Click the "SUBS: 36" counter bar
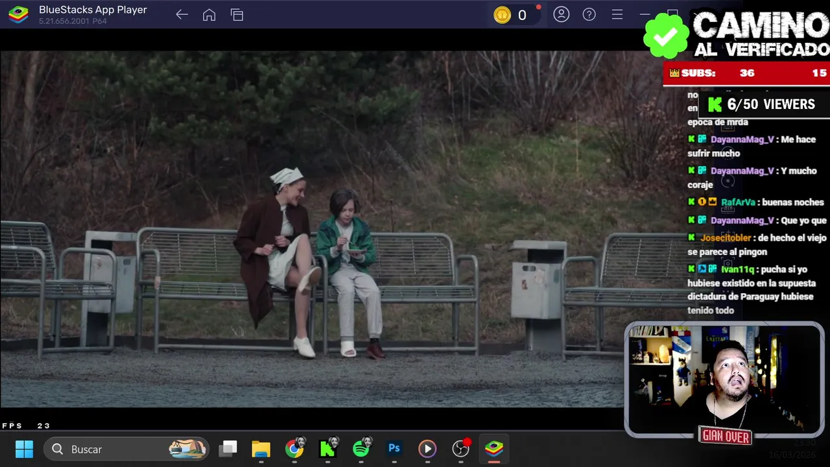830x467 pixels. coord(746,73)
